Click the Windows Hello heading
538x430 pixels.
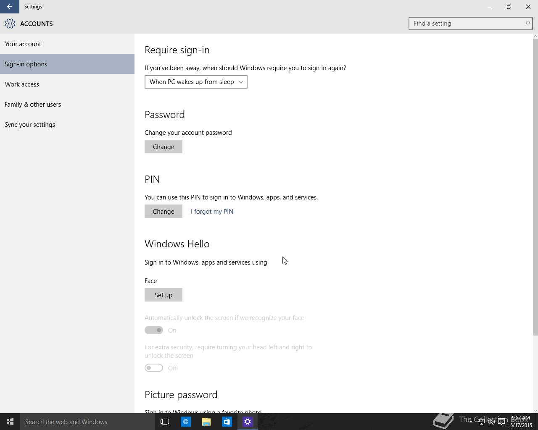(177, 244)
